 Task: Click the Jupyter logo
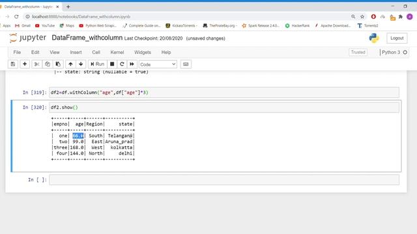tap(27, 38)
